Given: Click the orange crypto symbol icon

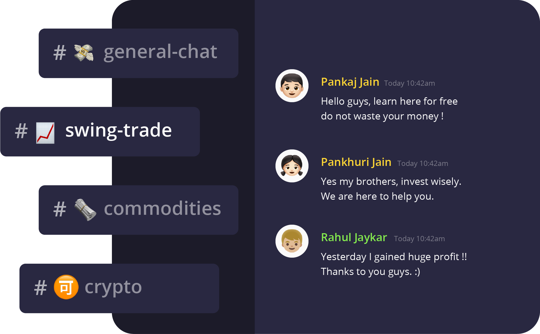Looking at the screenshot, I should (66, 287).
